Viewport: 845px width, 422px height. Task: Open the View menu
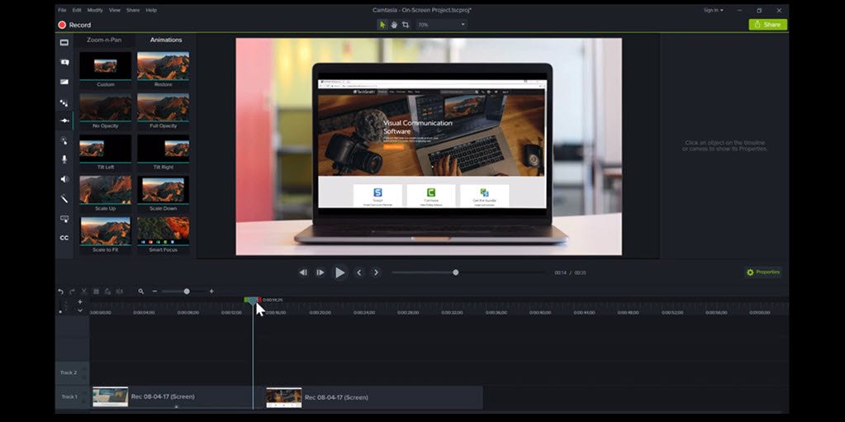pos(115,10)
